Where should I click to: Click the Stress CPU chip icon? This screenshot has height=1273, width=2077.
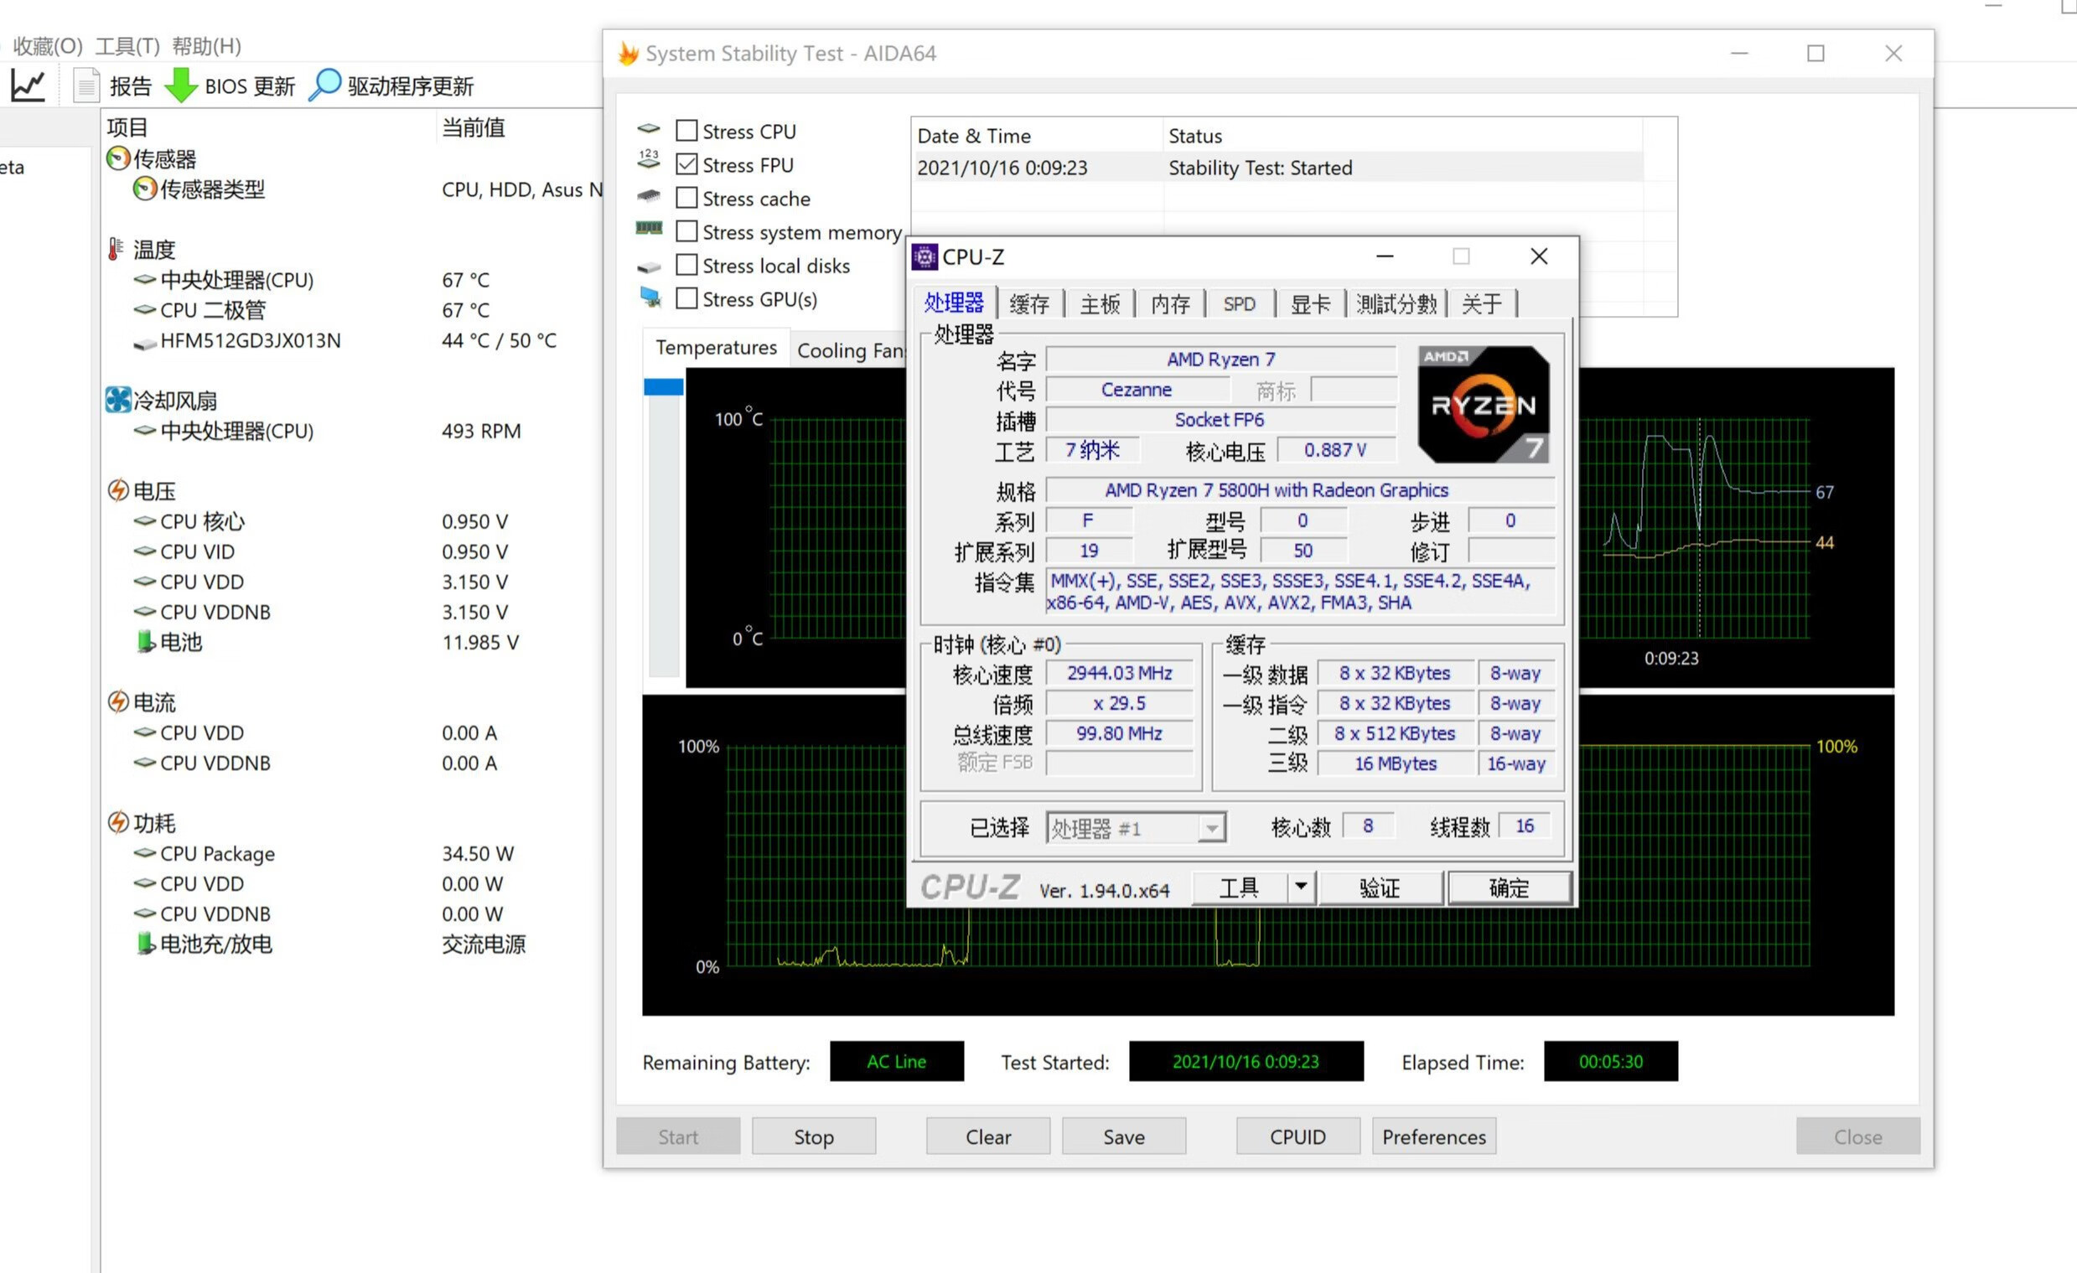point(648,129)
